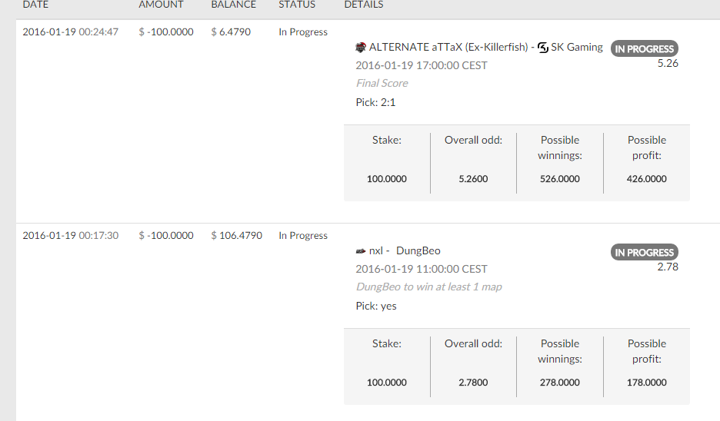Sort by the BALANCE column header
This screenshot has height=421, width=720.
pos(233,5)
